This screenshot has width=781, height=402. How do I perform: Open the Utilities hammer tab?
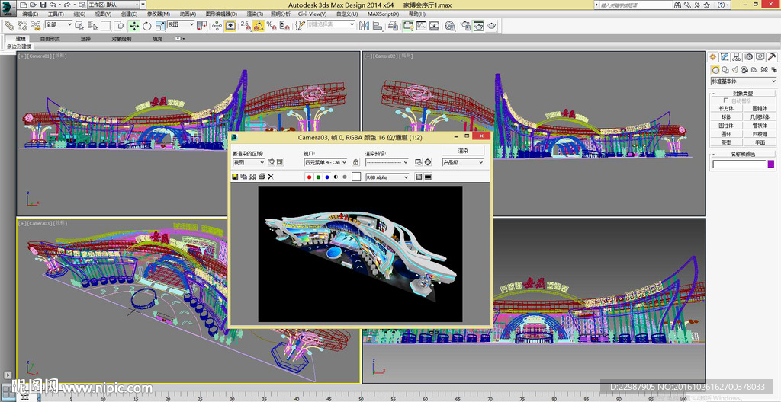pos(773,56)
